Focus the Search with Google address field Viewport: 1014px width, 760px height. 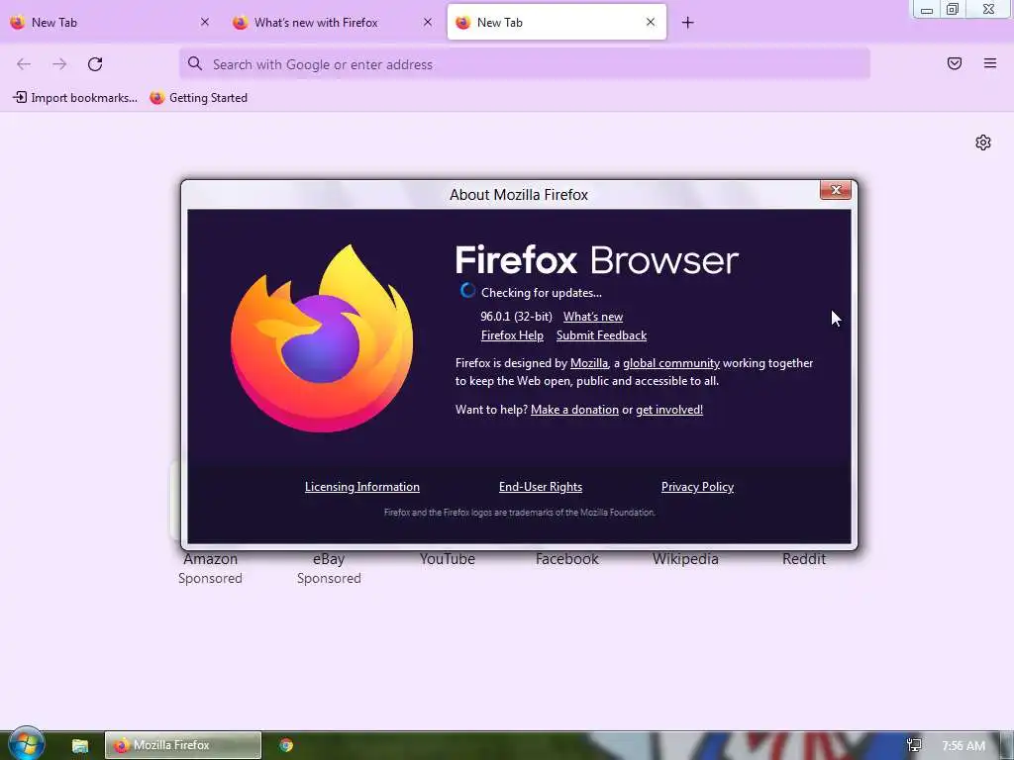(x=525, y=64)
